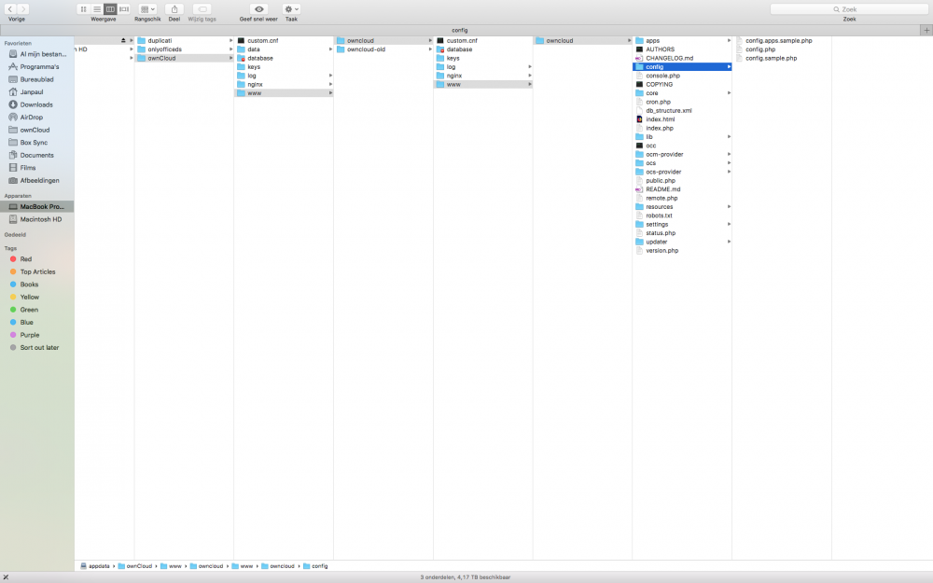Select the COPYING file icon
This screenshot has width=933, height=583.
[640, 85]
